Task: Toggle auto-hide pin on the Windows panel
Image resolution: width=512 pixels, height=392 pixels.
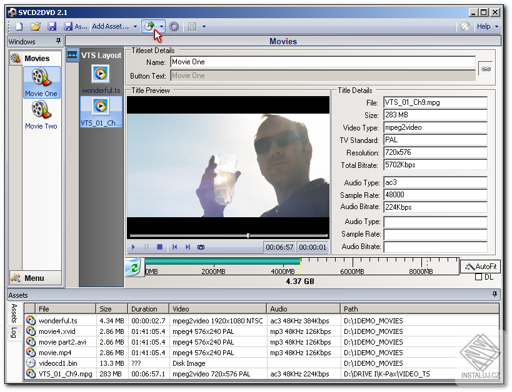Action: [x=60, y=41]
